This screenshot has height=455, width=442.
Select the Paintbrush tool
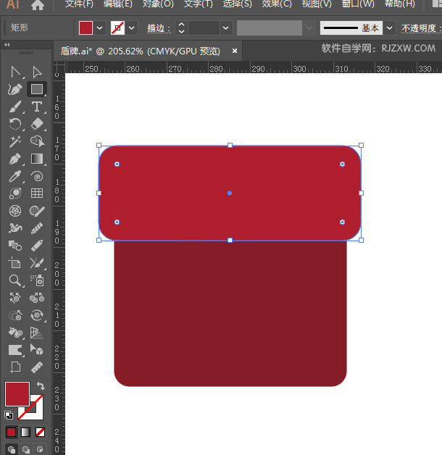tap(15, 107)
